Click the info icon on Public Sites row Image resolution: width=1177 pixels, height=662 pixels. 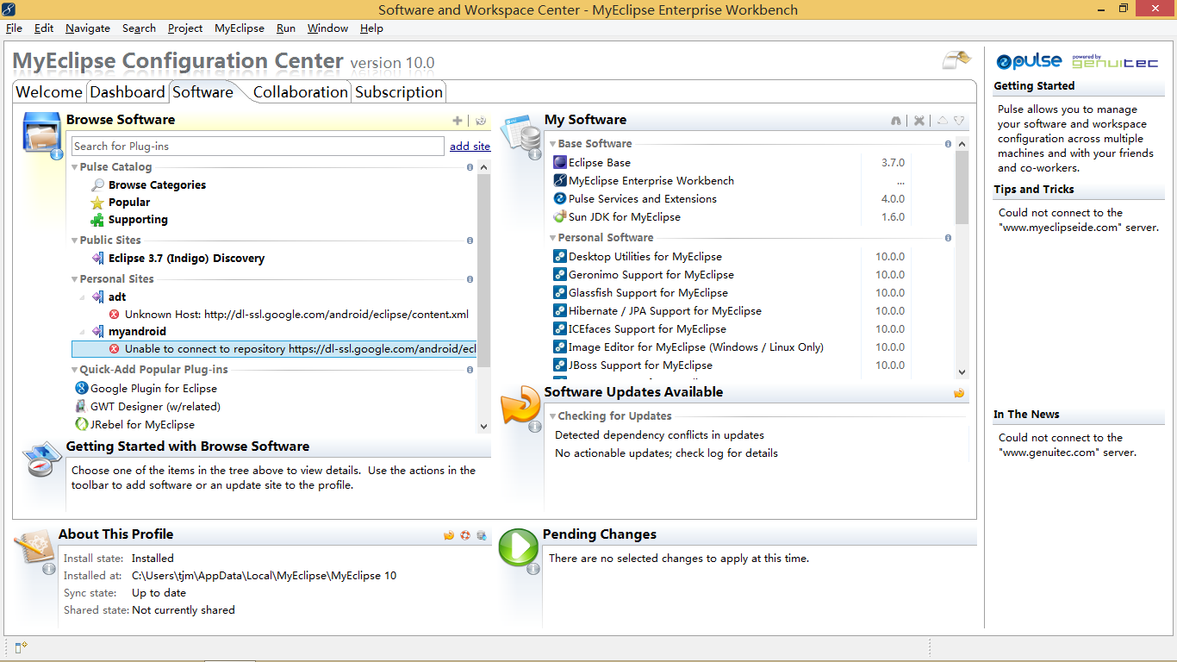(470, 240)
